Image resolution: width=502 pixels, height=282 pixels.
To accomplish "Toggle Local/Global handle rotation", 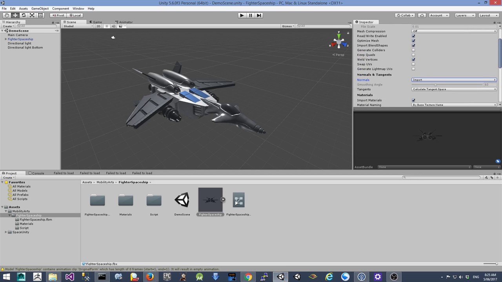I will pyautogui.click(x=75, y=15).
